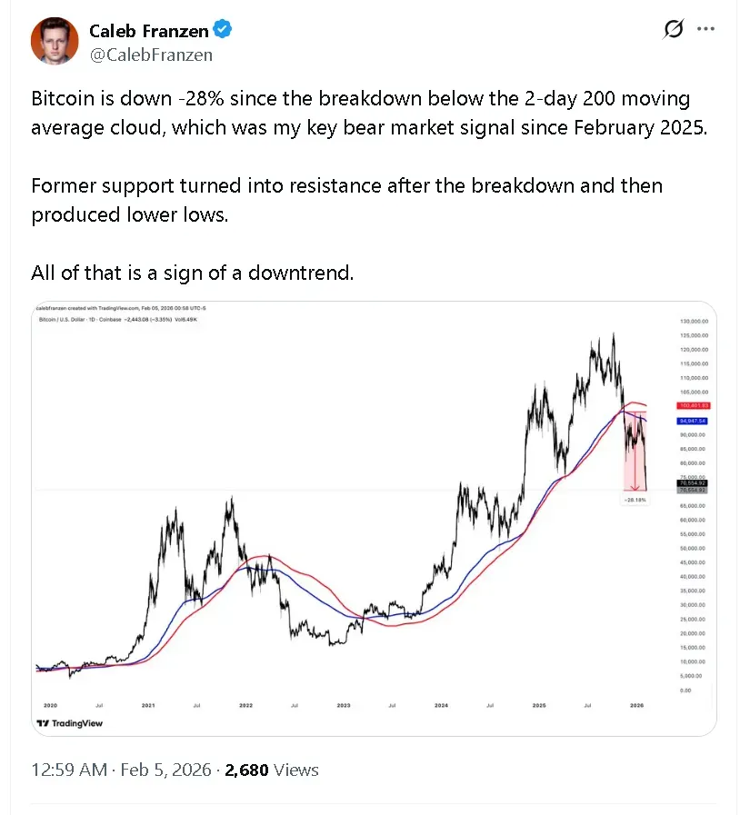The height and width of the screenshot is (815, 740).
Task: Click the 2024 label on time axis
Action: point(441,705)
